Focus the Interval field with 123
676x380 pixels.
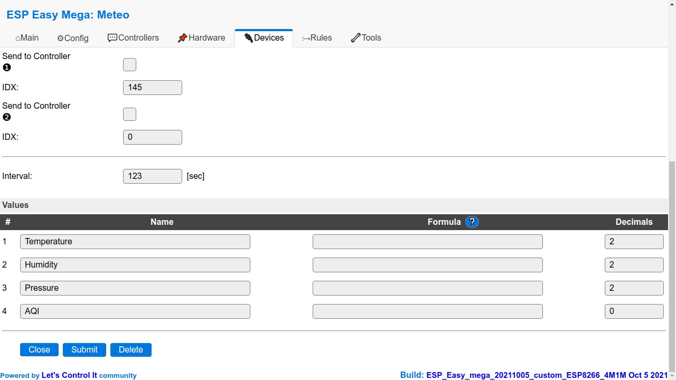[x=153, y=176]
